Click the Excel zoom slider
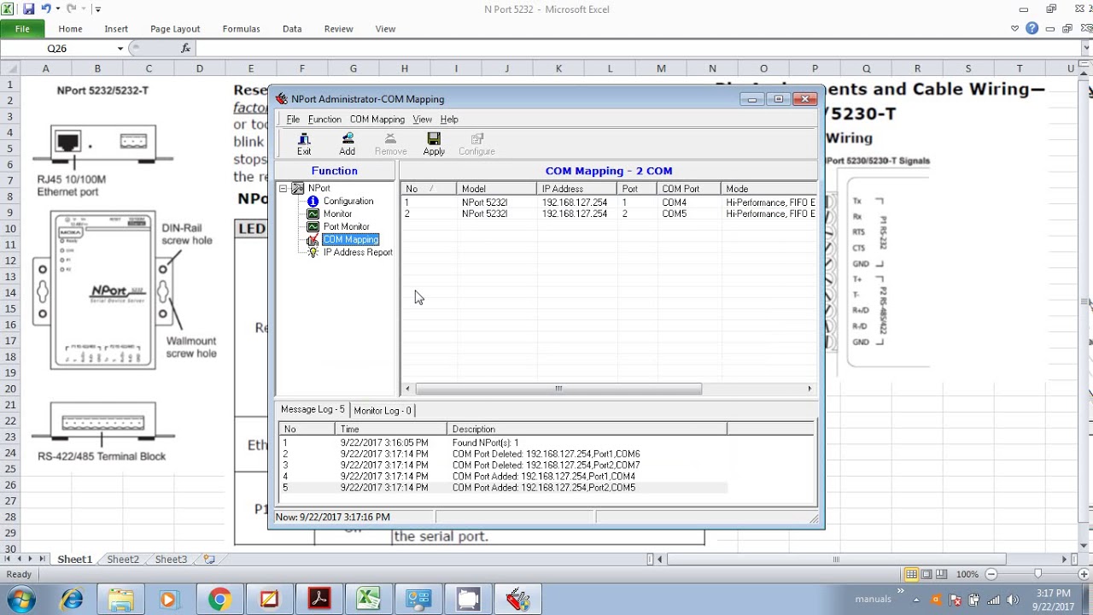 pyautogui.click(x=1038, y=574)
